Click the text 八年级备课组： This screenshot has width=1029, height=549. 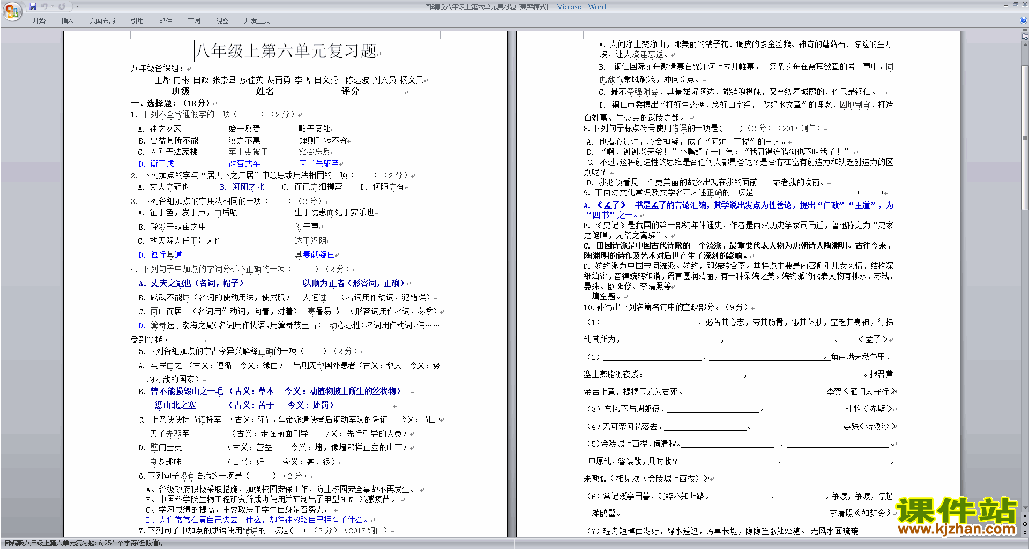(x=158, y=69)
